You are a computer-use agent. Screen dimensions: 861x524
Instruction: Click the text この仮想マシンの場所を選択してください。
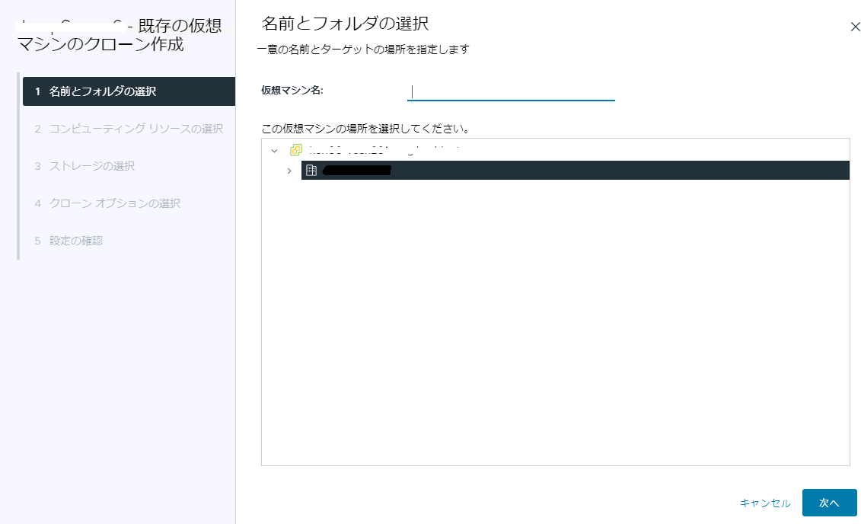point(365,129)
